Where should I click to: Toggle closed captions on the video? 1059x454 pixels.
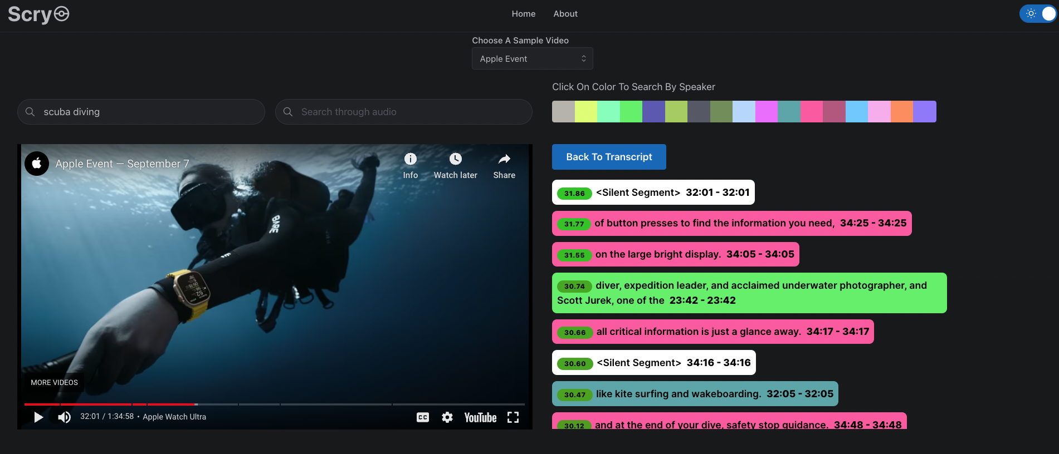tap(423, 417)
